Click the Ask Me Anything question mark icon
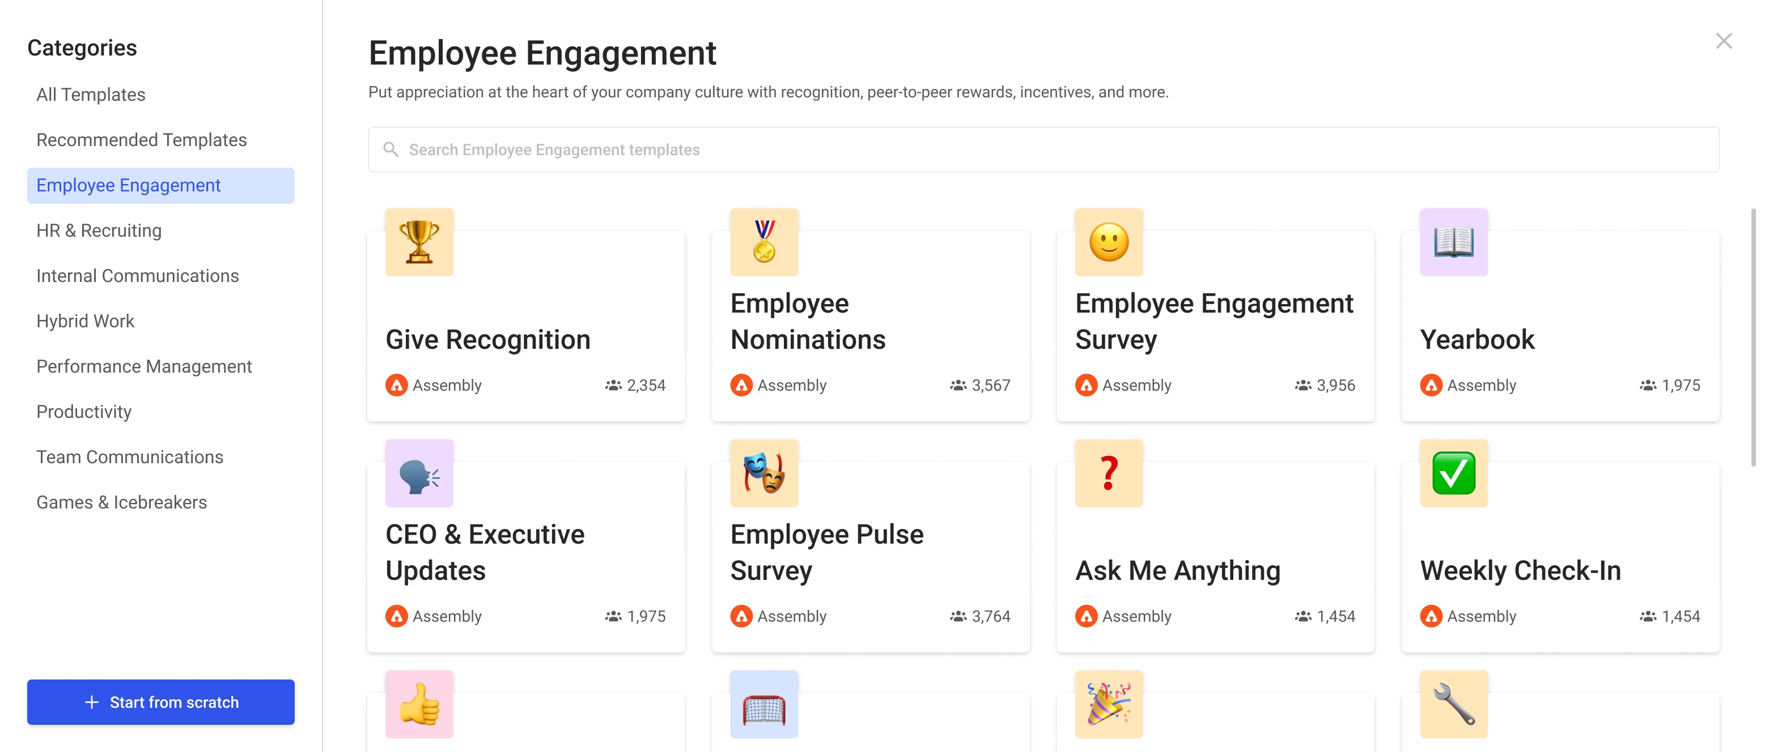1765x752 pixels. coord(1109,473)
